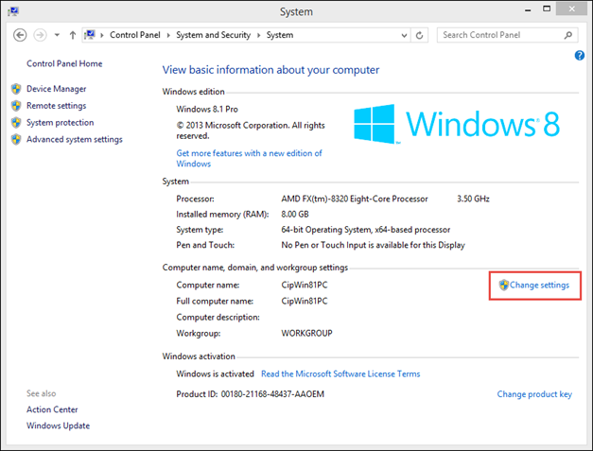Open System protection
This screenshot has width=593, height=451.
click(x=61, y=123)
